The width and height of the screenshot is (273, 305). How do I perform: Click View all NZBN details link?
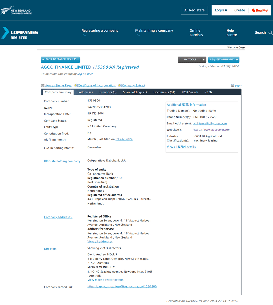pyautogui.click(x=181, y=147)
